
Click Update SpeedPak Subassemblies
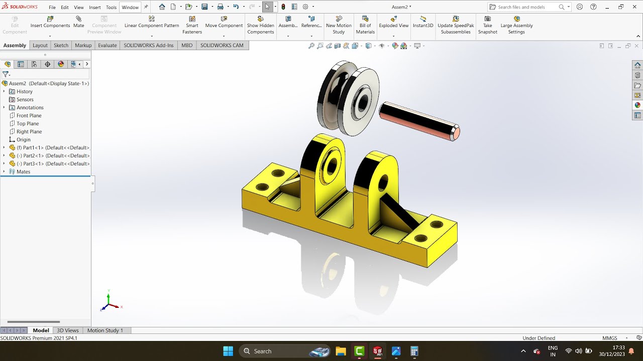coord(456,25)
